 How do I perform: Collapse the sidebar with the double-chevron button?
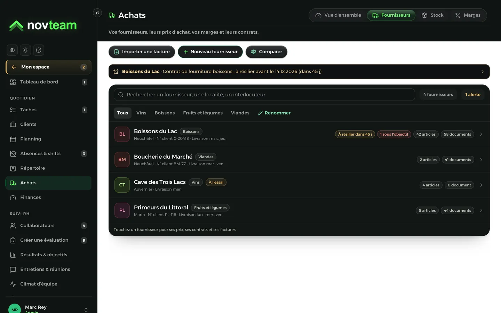97,13
